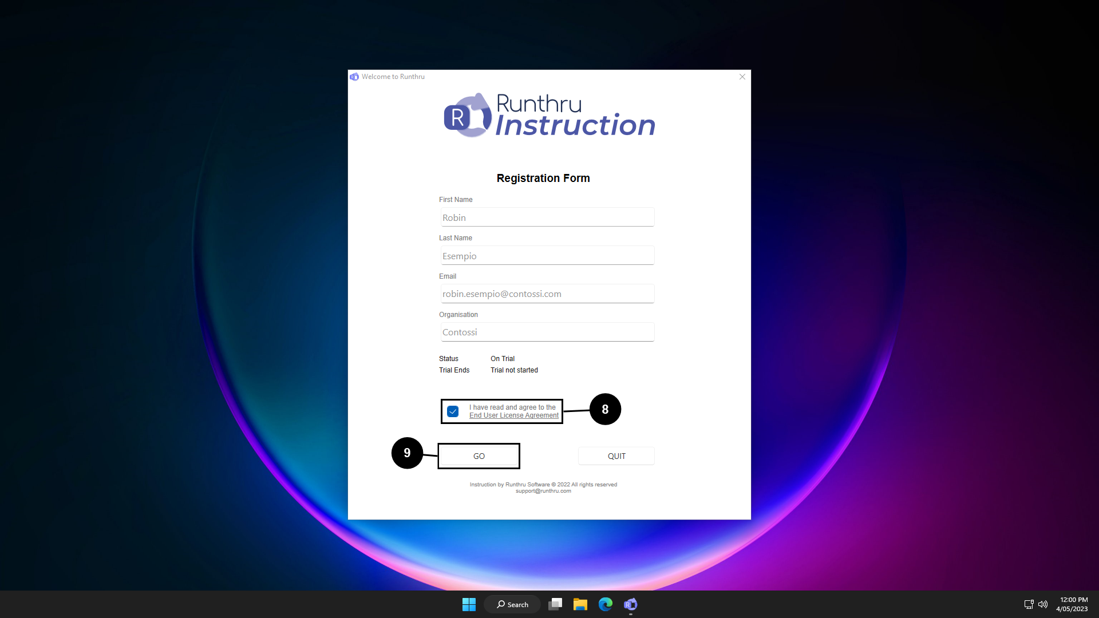This screenshot has height=618, width=1099.
Task: Click the volume icon in system tray
Action: 1043,604
